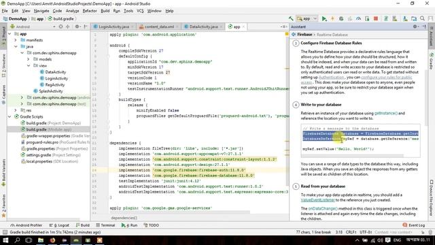Collapse the view package
435x245 pixels.
point(29,65)
